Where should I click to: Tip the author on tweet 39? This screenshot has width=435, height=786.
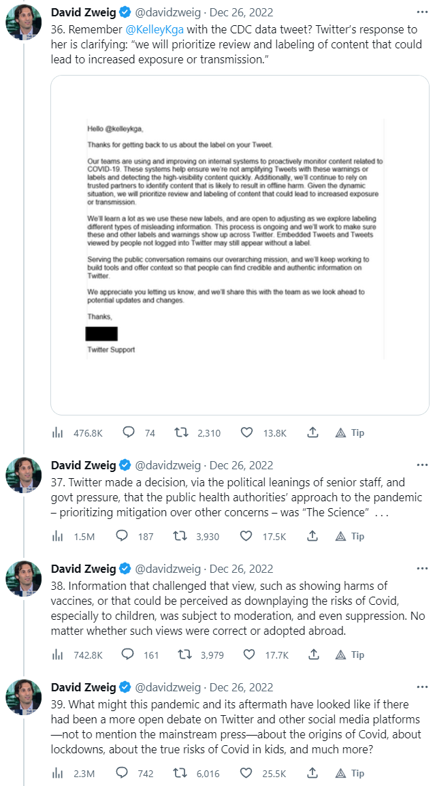pos(350,773)
